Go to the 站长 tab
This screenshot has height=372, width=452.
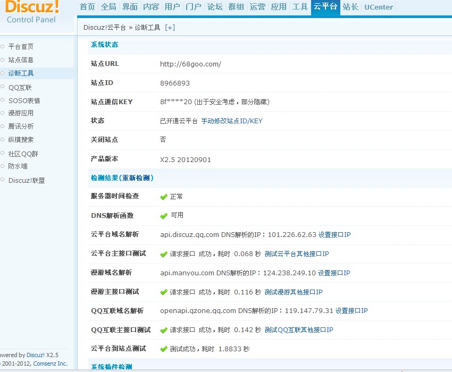point(350,7)
